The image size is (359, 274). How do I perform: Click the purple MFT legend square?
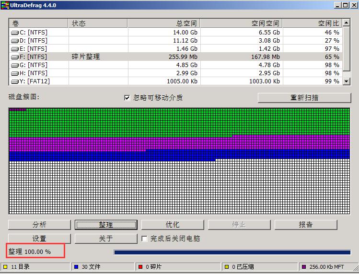click(304, 267)
